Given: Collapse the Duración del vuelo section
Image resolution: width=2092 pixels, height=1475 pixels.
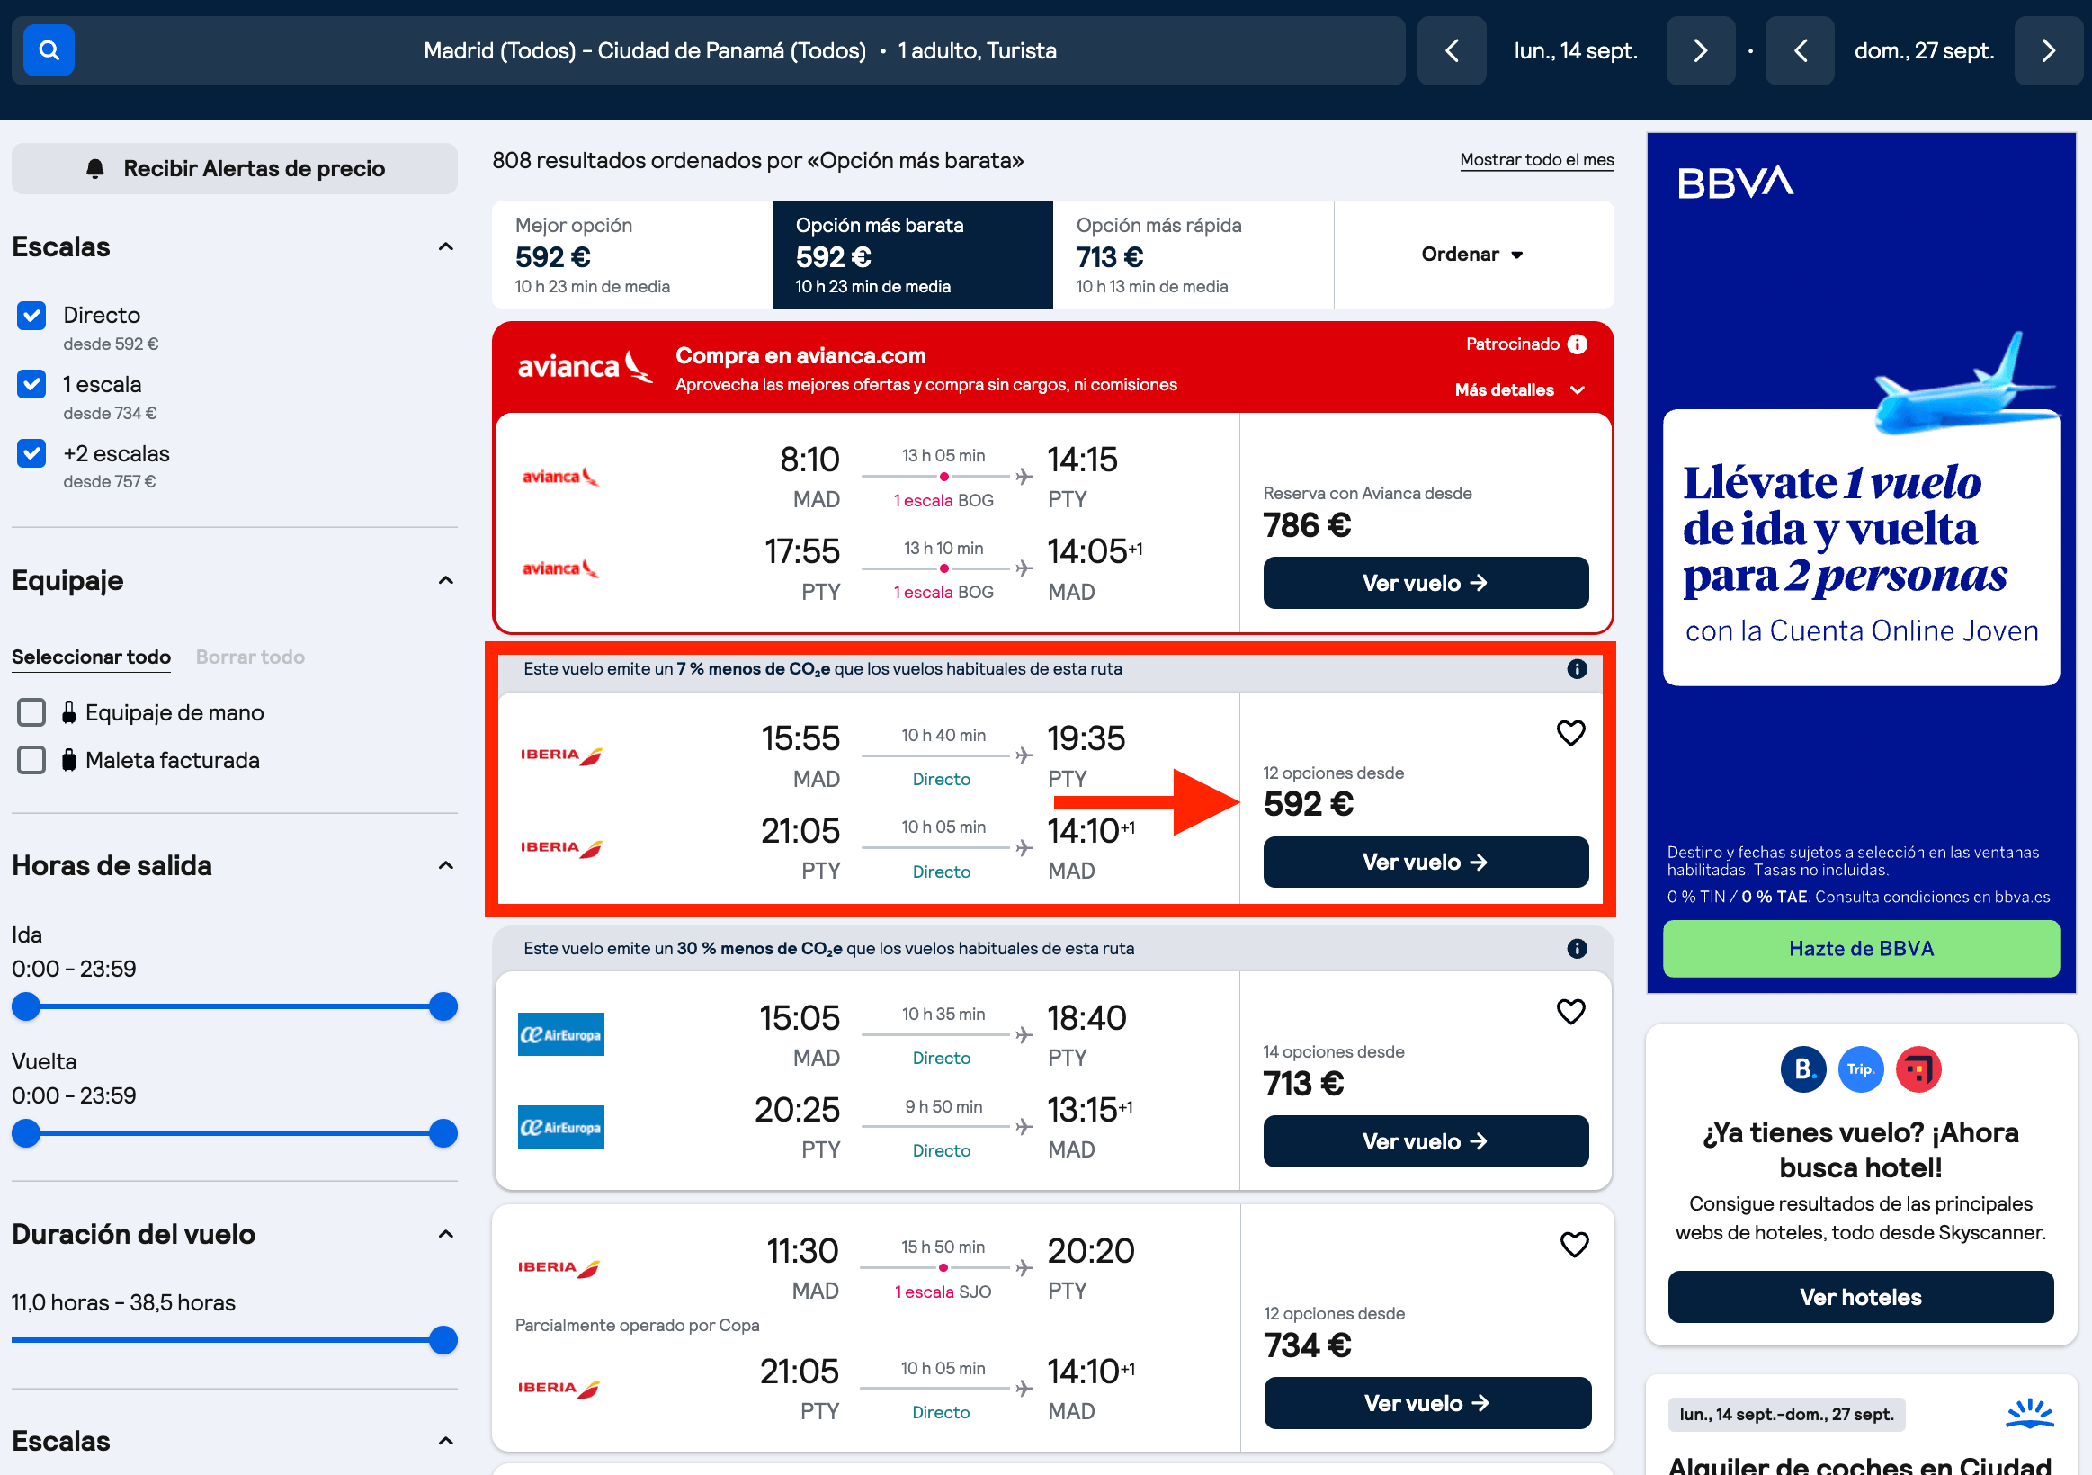Looking at the screenshot, I should click(445, 1235).
